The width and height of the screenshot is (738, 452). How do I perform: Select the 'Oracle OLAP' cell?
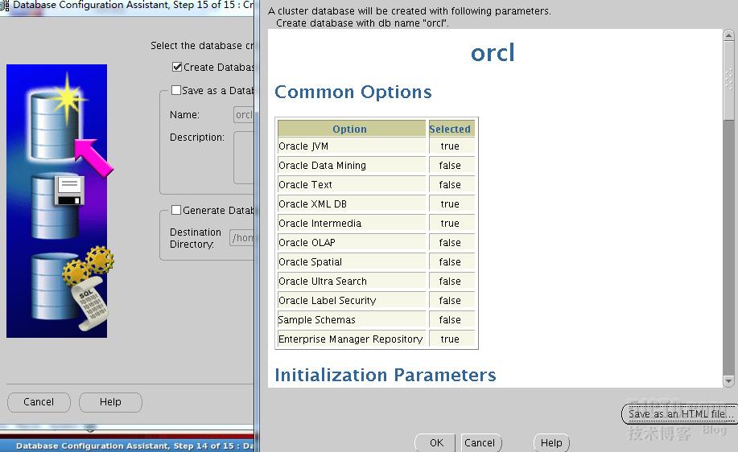click(352, 243)
